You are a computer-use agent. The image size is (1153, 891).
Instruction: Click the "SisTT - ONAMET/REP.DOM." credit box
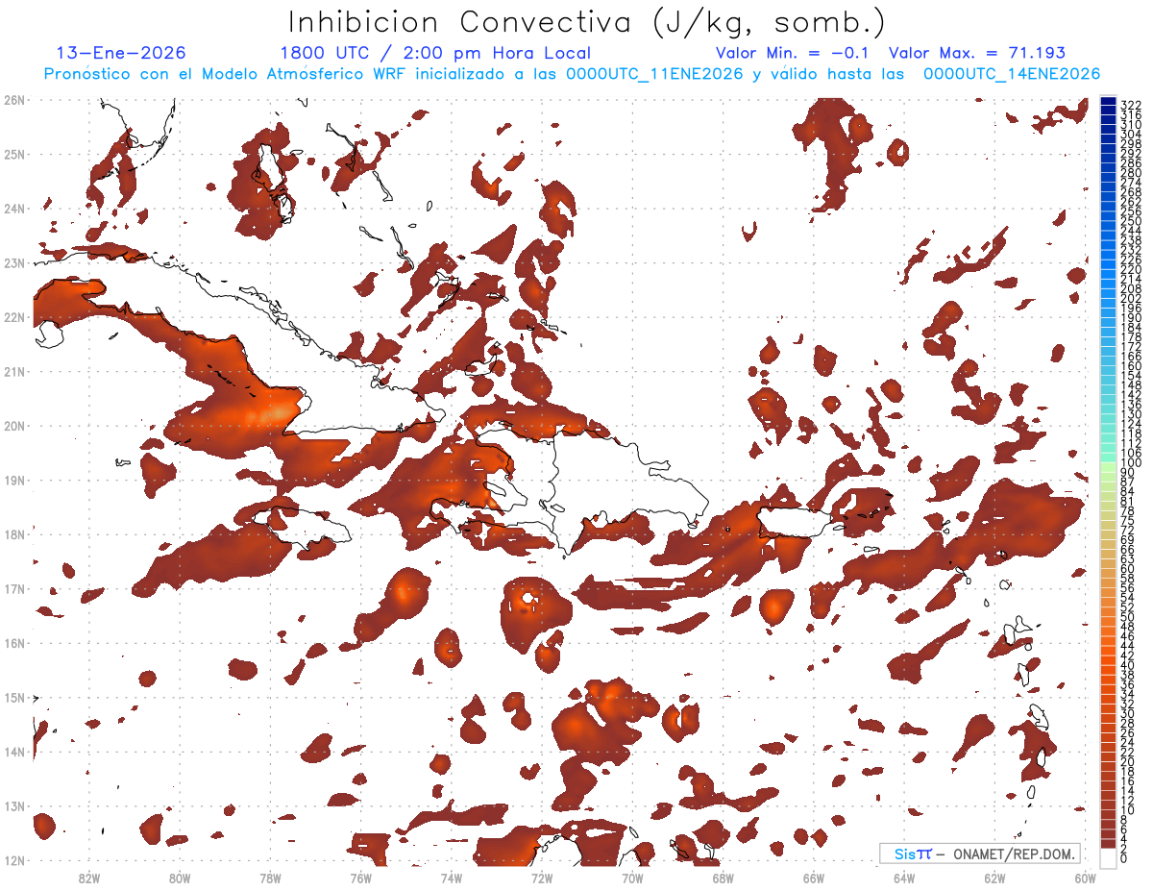click(979, 854)
